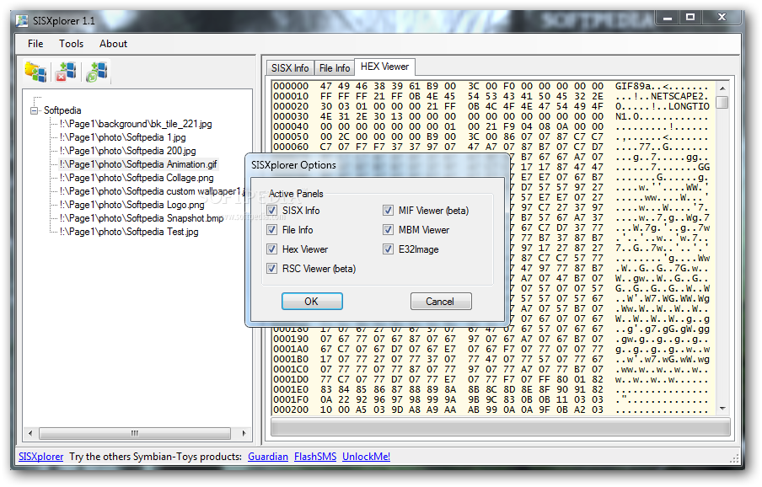Screen dimensions: 762x487
Task: Select the HEX Viewer tab
Action: [x=384, y=67]
